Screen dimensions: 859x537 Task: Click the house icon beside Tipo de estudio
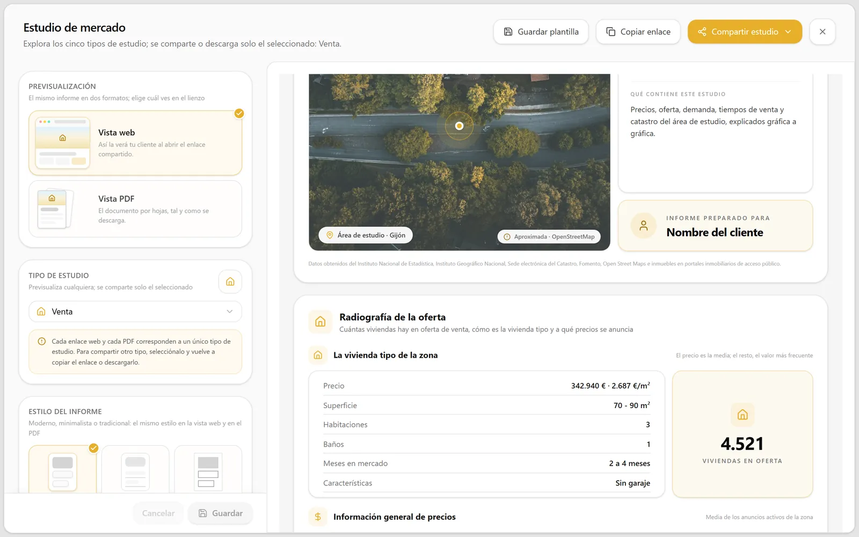(230, 281)
